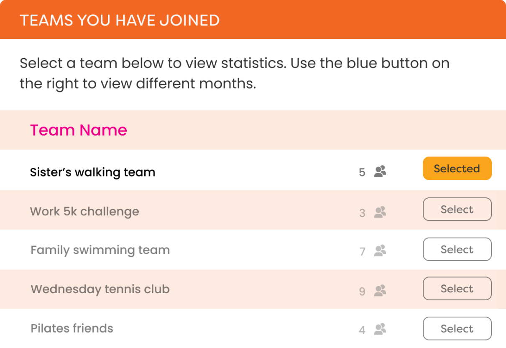Select the Family swimming team
Viewport: 506px width, 348px height.
tap(457, 249)
